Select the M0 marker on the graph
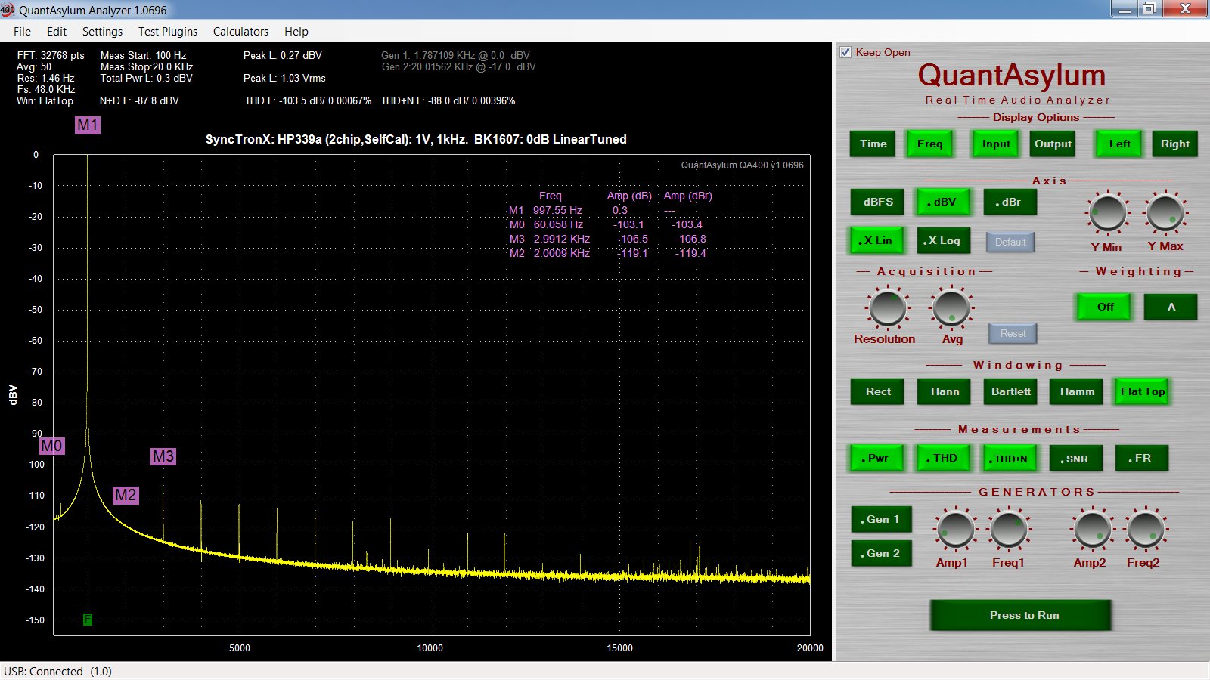 pos(51,446)
